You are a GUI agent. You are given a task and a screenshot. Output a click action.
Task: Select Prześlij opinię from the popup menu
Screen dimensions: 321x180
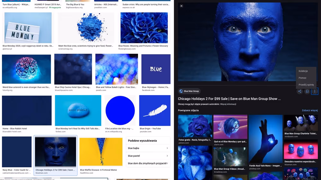tap(306, 85)
